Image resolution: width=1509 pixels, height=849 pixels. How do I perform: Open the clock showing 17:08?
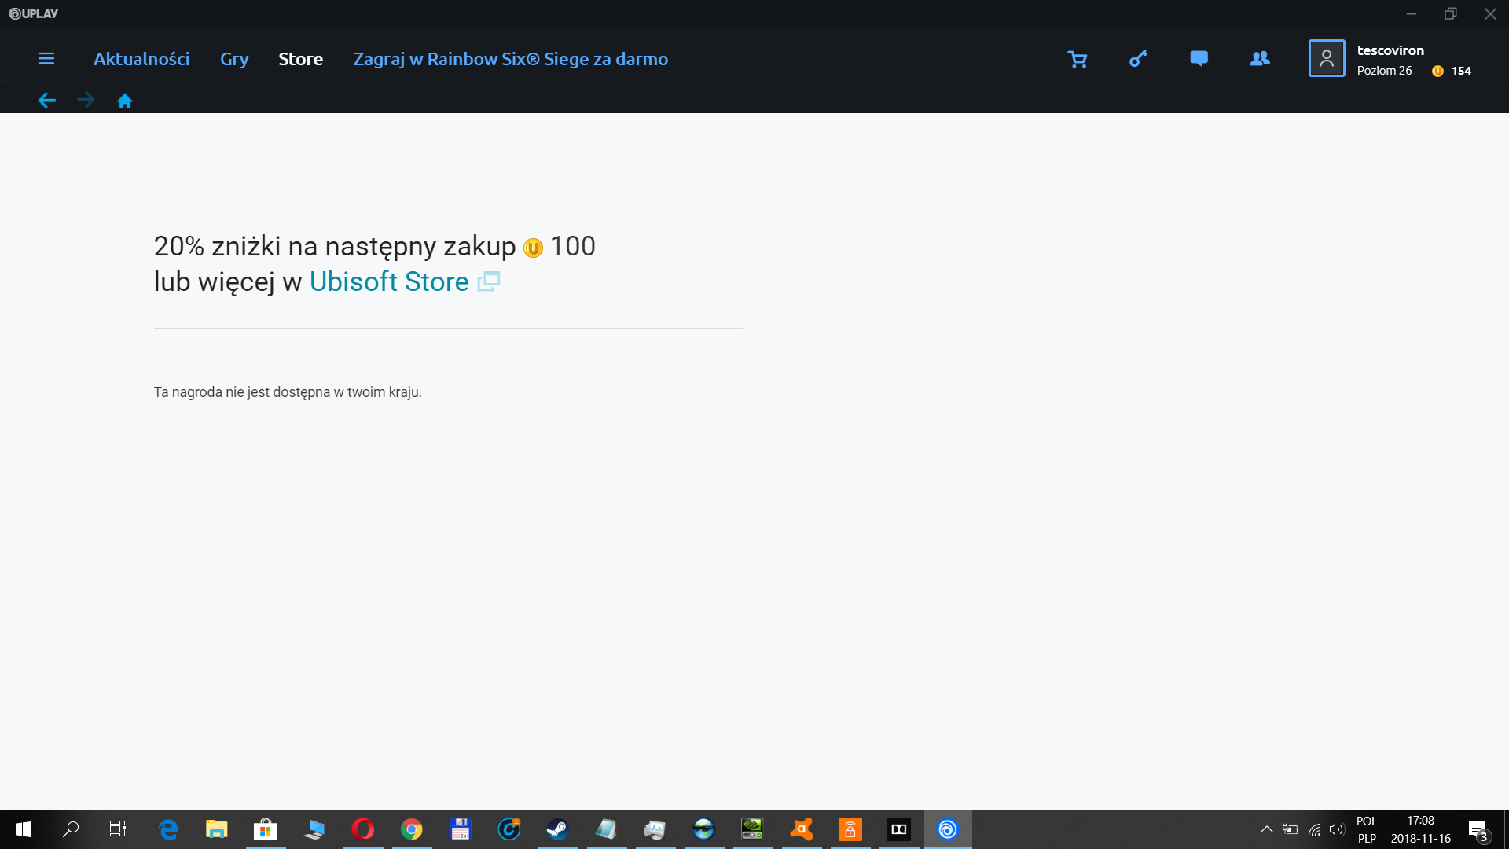click(1421, 829)
